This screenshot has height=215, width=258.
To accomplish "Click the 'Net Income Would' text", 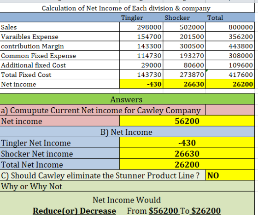I will (127, 200).
